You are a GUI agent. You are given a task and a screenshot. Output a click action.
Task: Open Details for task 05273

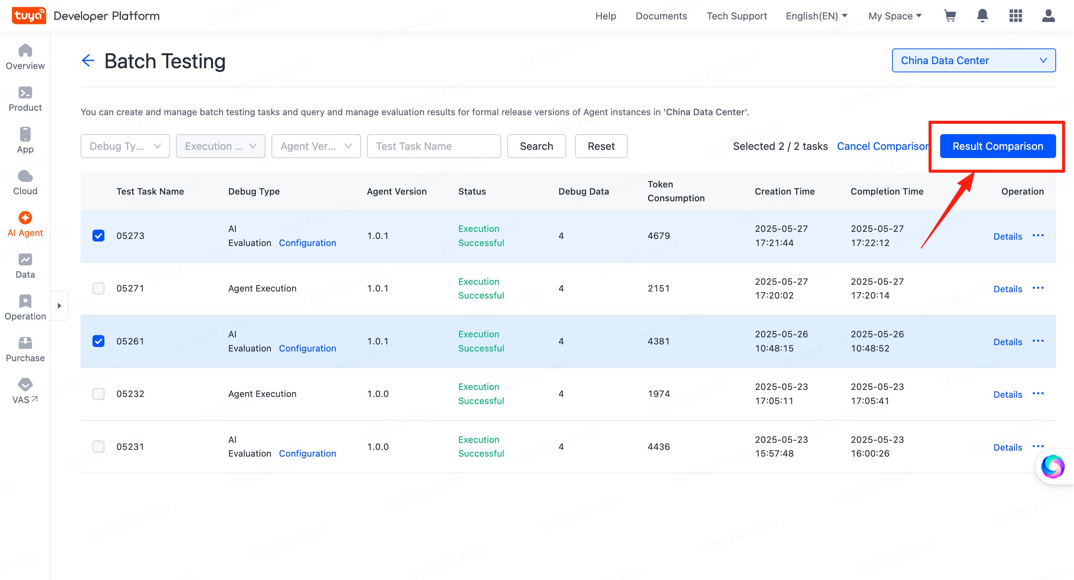point(1008,236)
